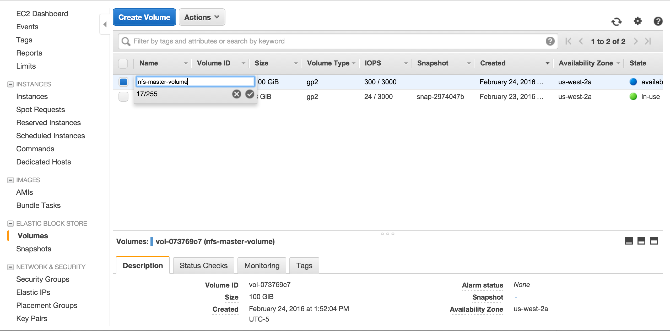Open Security Groups page

(x=43, y=279)
